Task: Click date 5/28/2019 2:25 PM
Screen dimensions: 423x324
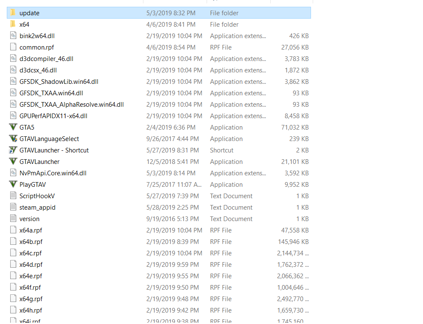Action: (x=172, y=208)
